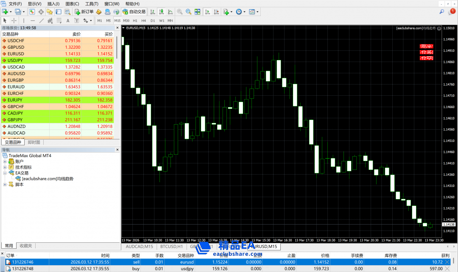Viewport: 458px width, 272px height.
Task: Select the H1 timeframe button
Action: point(135,20)
